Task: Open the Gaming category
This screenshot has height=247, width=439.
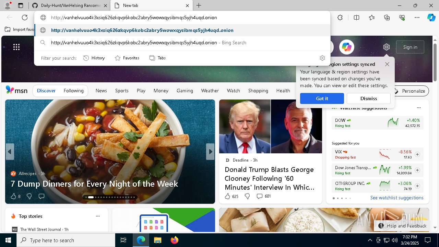Action: point(185,91)
